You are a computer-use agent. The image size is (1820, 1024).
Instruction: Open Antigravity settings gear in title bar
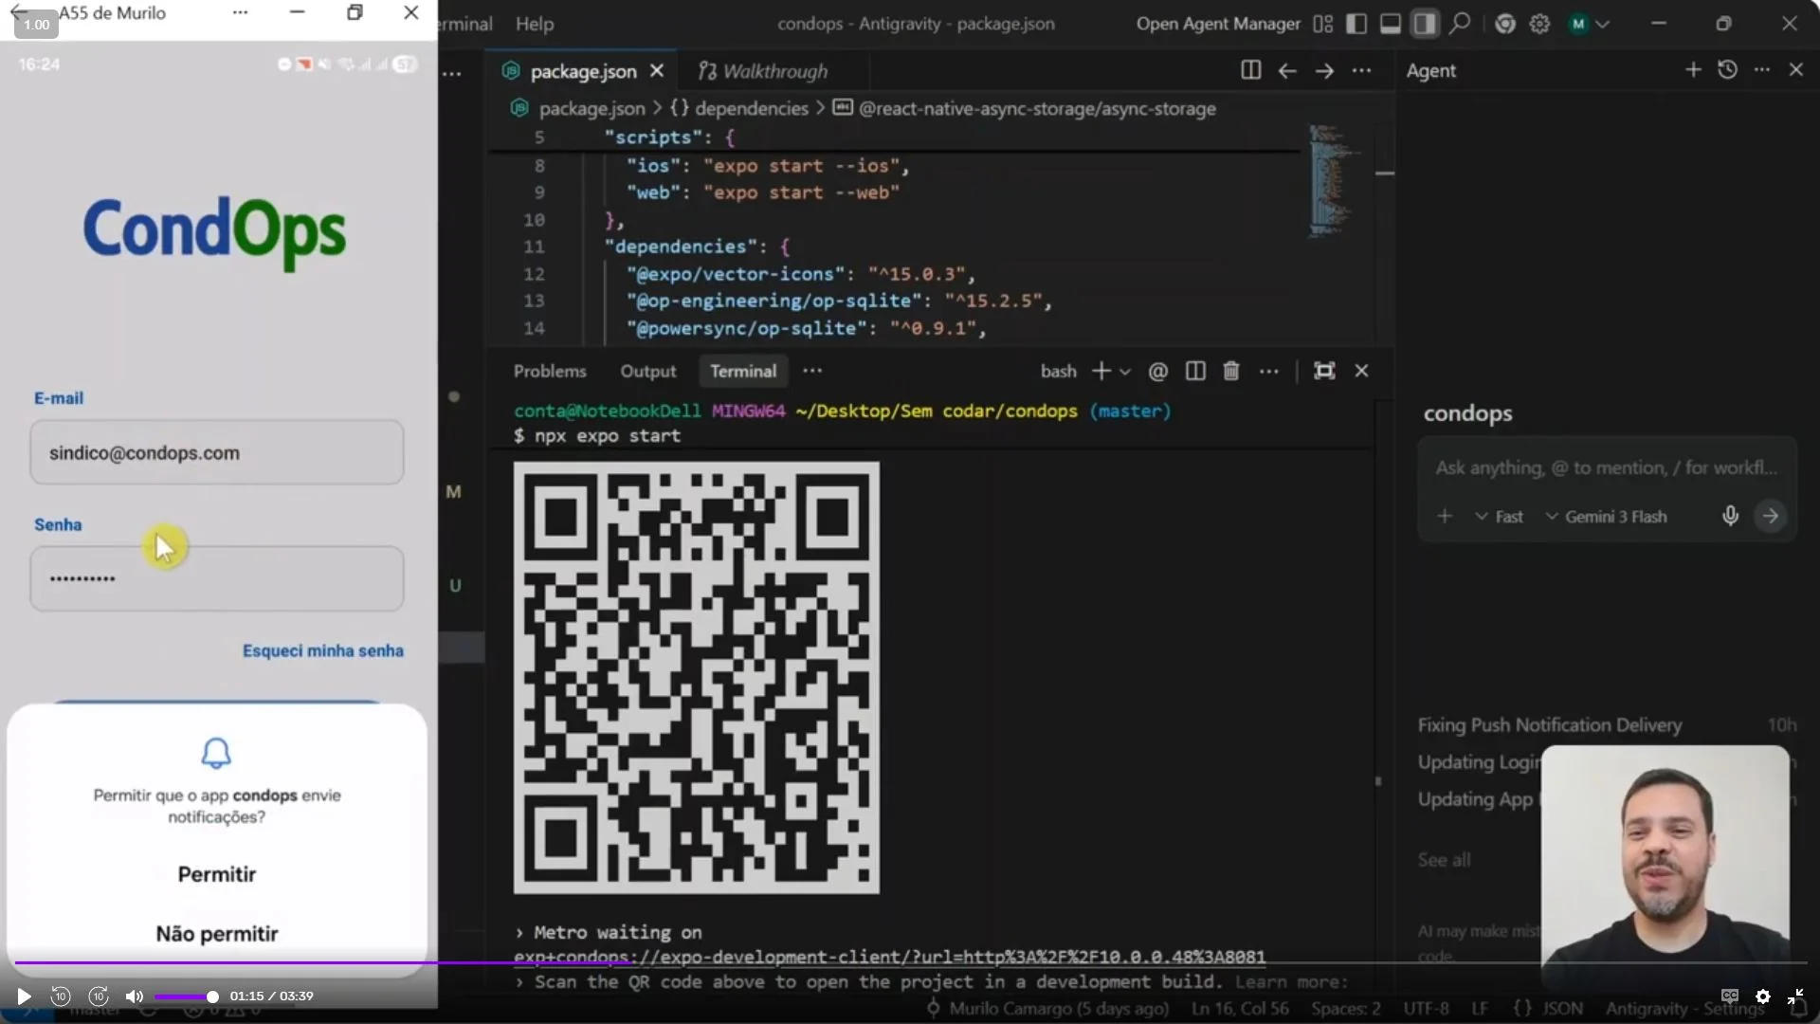pyautogui.click(x=1540, y=24)
